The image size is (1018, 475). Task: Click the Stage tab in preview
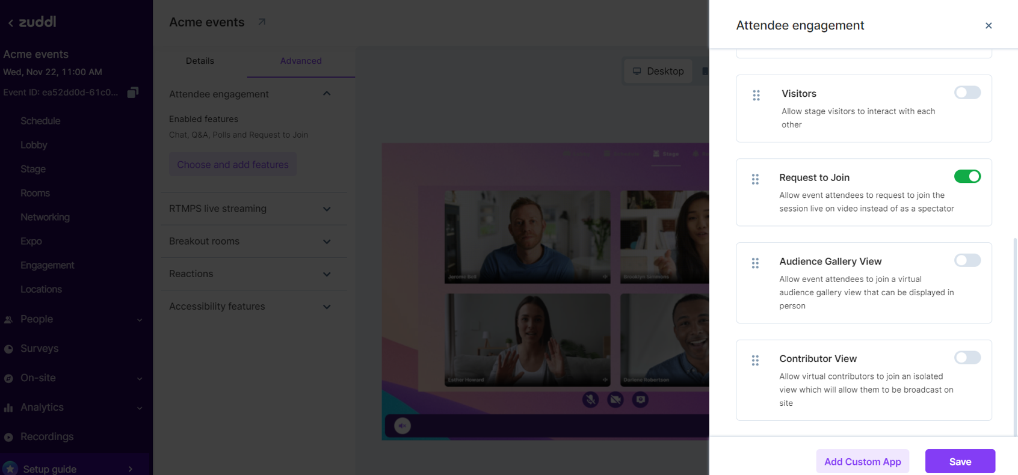667,154
